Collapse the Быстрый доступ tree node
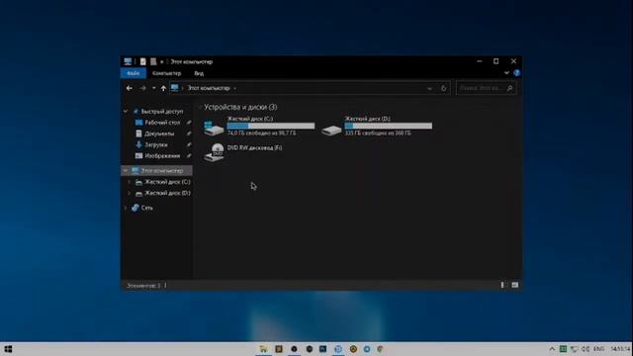 (x=126, y=111)
